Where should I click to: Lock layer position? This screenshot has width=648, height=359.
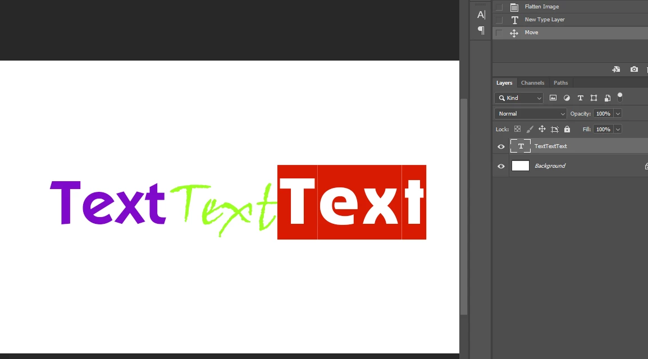(542, 129)
